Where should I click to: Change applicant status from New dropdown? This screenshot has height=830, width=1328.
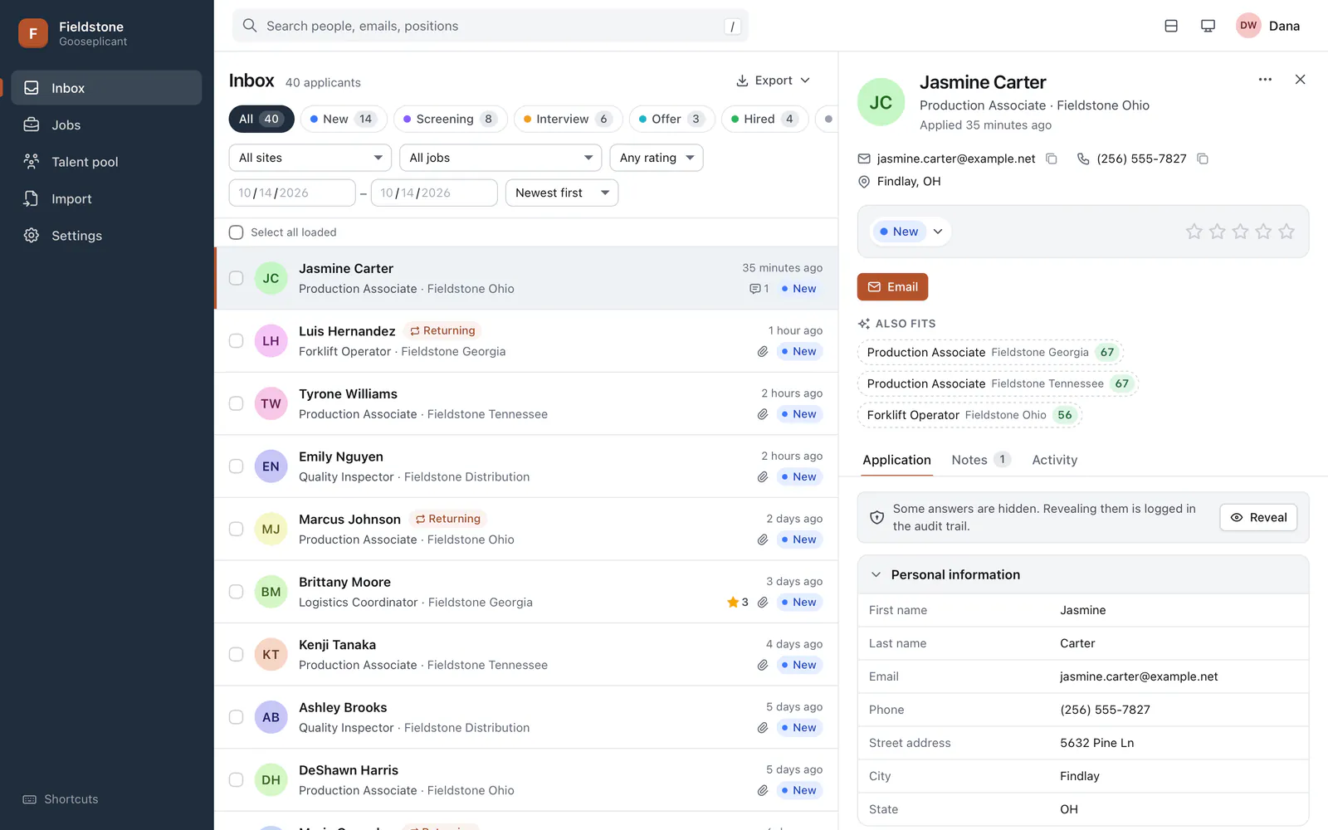911,232
